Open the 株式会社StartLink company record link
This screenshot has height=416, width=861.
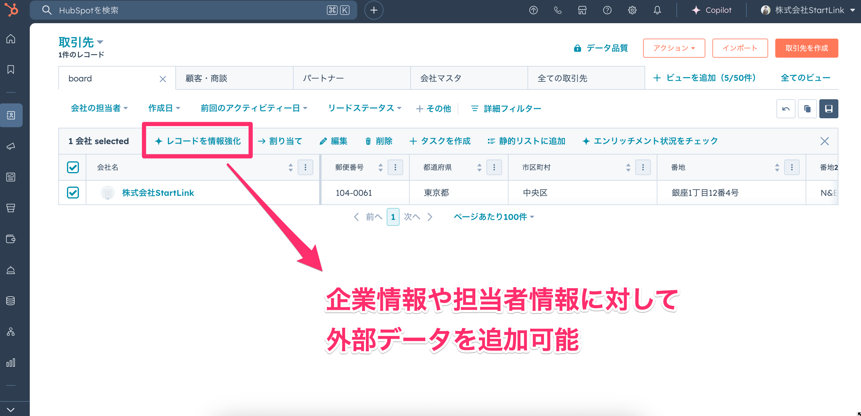[x=158, y=193]
